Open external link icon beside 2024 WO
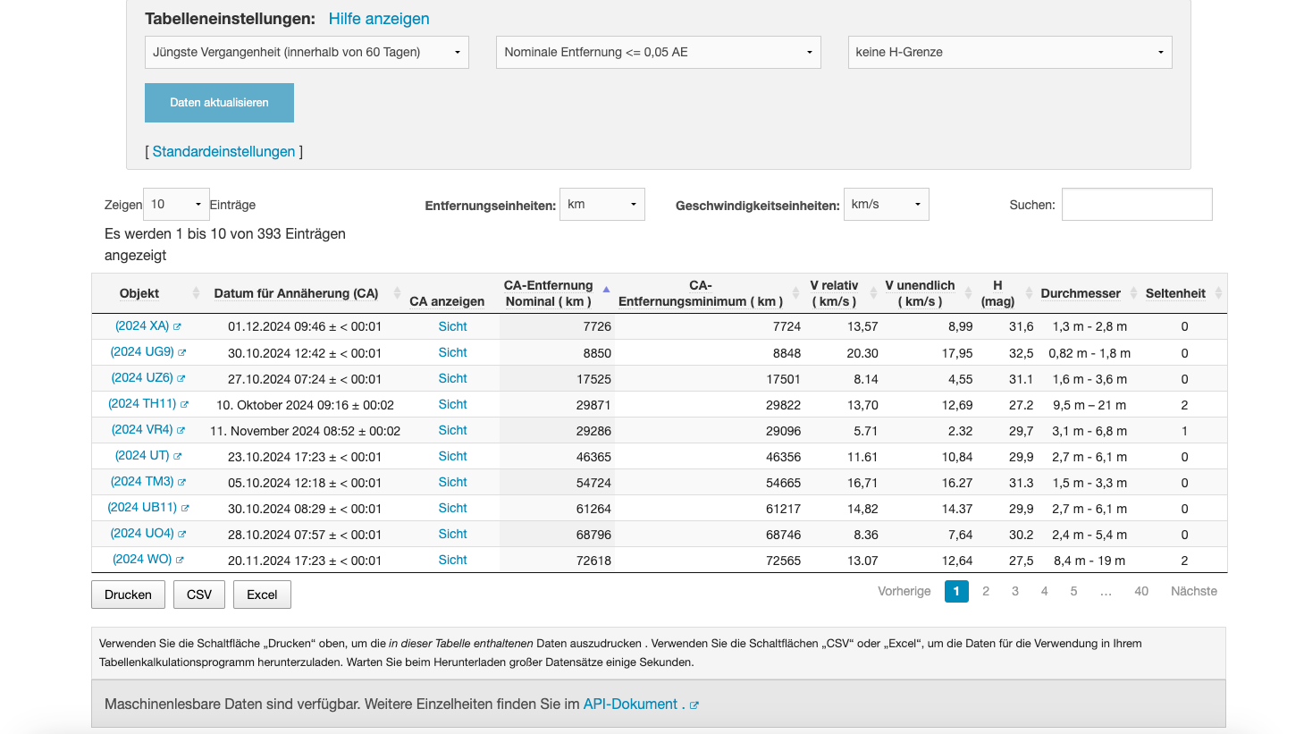 click(x=180, y=561)
